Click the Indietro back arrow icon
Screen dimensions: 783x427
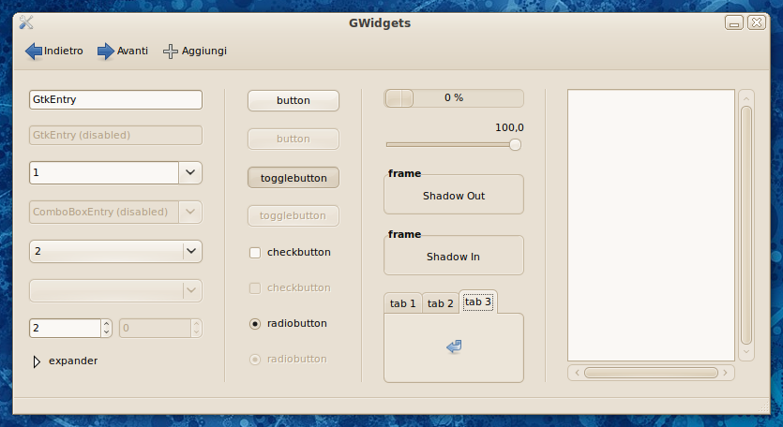(x=34, y=52)
